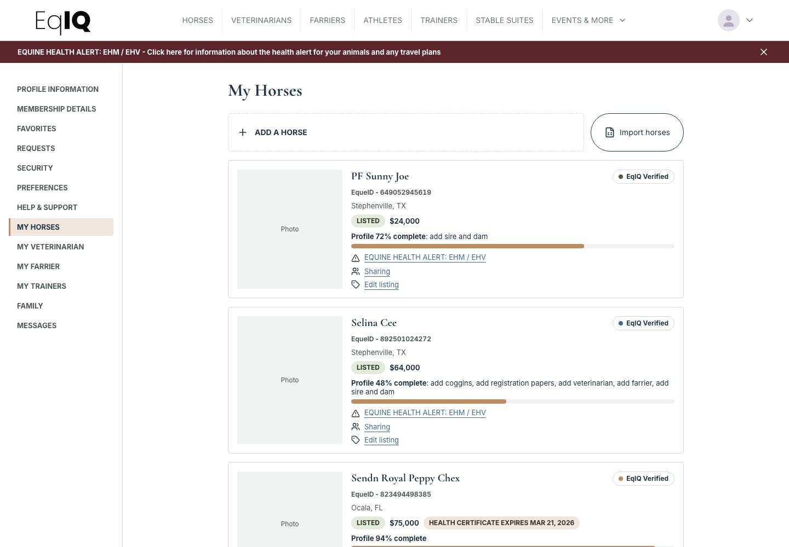Open Sharing link for PF Sunny Joe
Image resolution: width=789 pixels, height=547 pixels.
point(377,271)
